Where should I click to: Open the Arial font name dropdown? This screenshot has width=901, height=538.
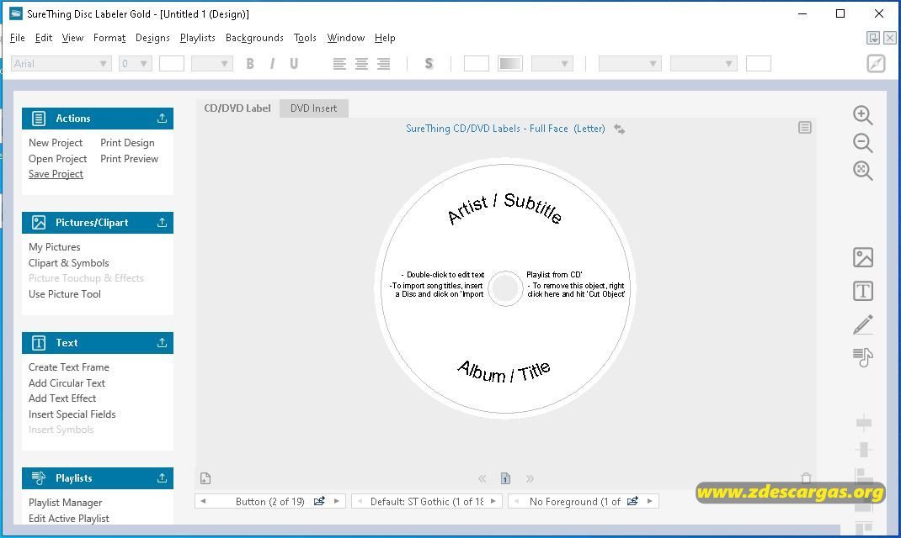pyautogui.click(x=104, y=64)
